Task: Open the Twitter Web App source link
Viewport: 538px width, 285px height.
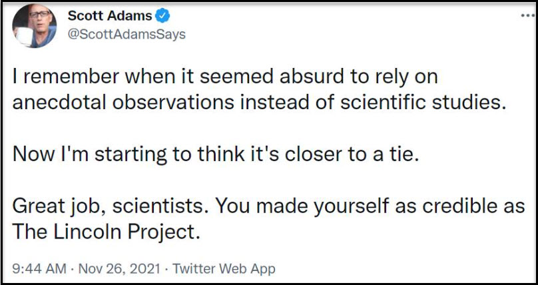Action: 224,268
